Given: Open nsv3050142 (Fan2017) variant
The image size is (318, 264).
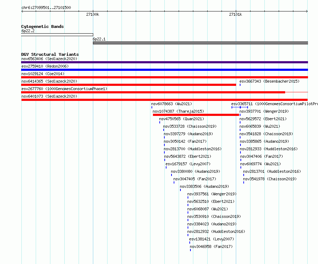Looking at the screenshot, I should [x=185, y=141].
